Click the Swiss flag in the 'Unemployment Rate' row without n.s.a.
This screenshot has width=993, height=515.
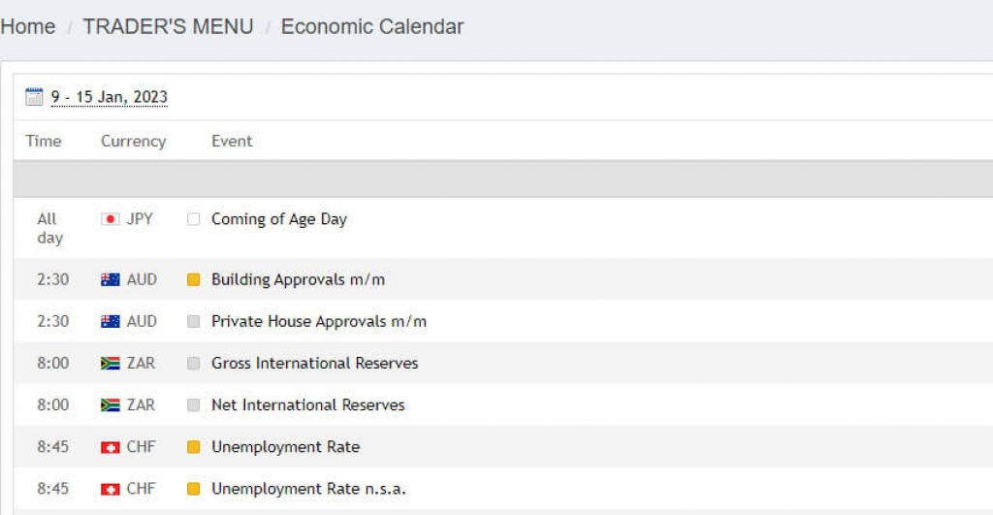111,447
